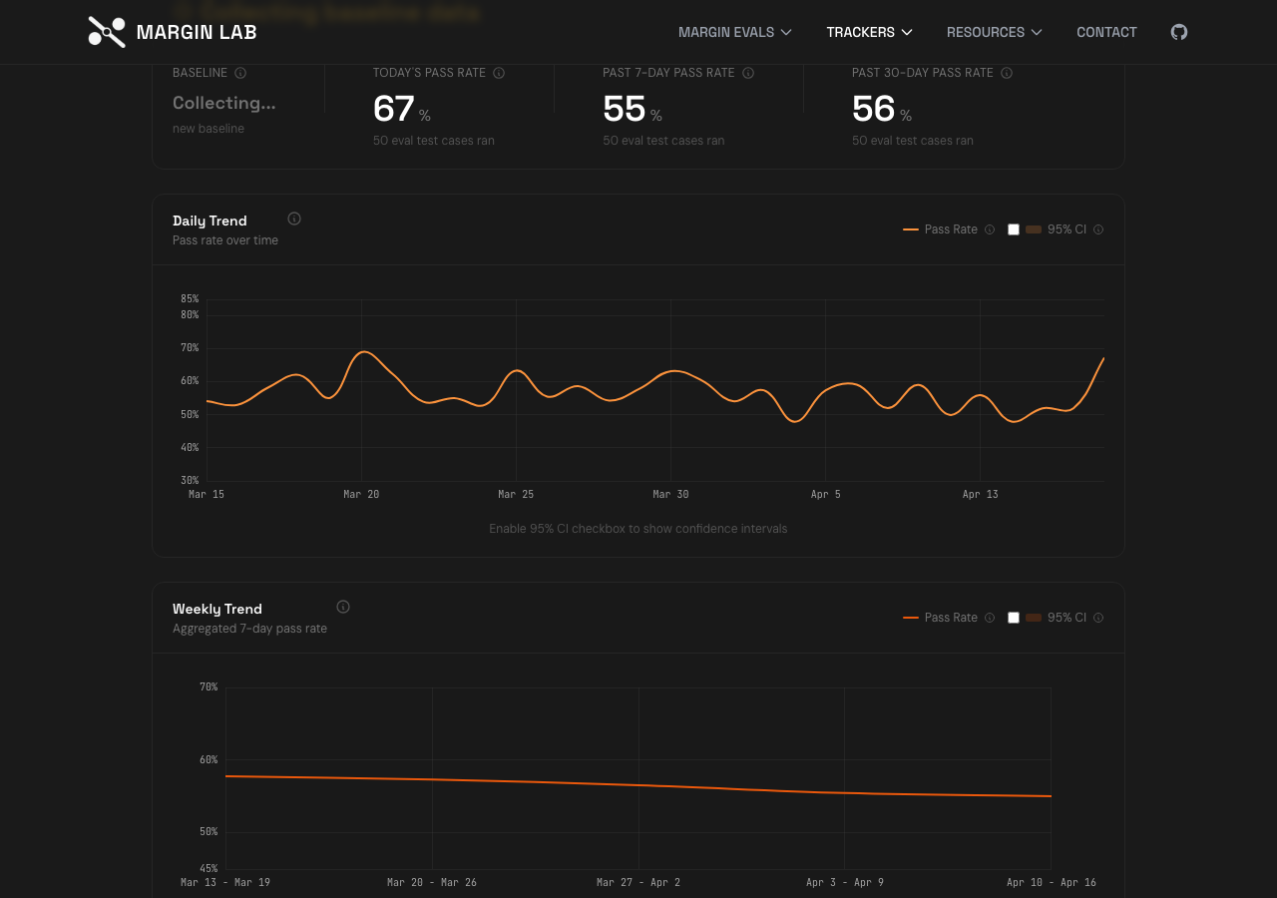Click Pass Rate legend info icon in Daily Trend

(990, 229)
